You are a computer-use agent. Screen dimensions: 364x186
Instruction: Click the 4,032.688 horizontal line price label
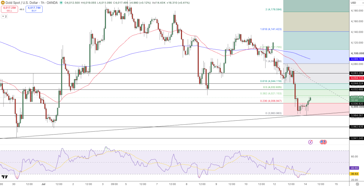coord(357,89)
